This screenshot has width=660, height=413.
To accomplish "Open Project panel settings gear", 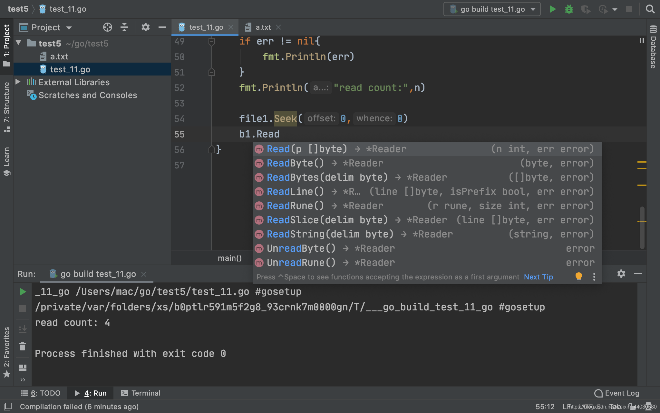I will coord(146,27).
